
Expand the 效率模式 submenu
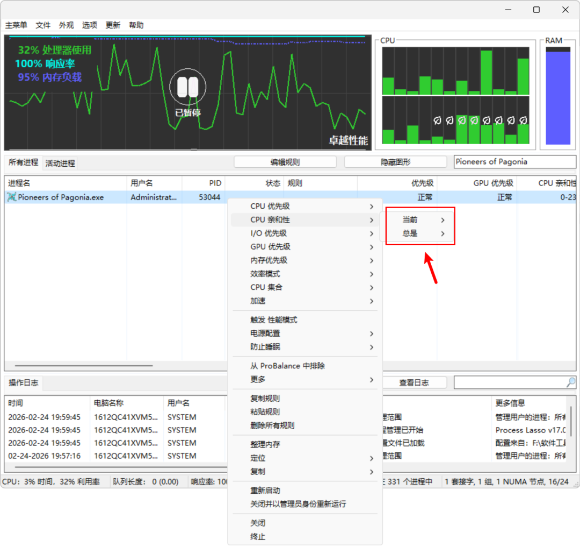pyautogui.click(x=305, y=274)
